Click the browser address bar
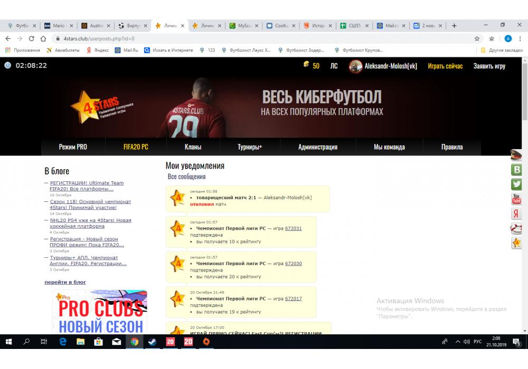 click(x=264, y=38)
